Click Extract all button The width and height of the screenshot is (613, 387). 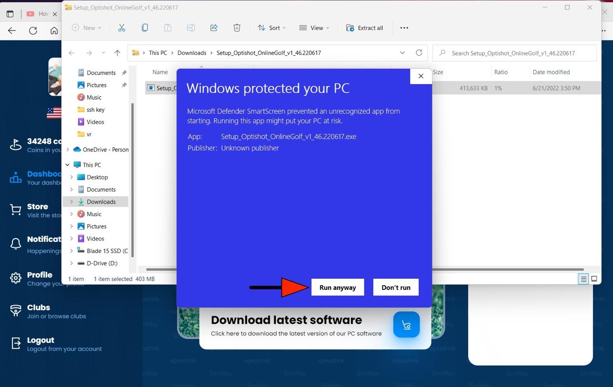pyautogui.click(x=365, y=28)
